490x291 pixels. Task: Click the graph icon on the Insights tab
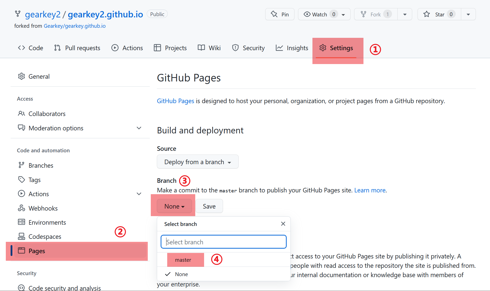(279, 48)
